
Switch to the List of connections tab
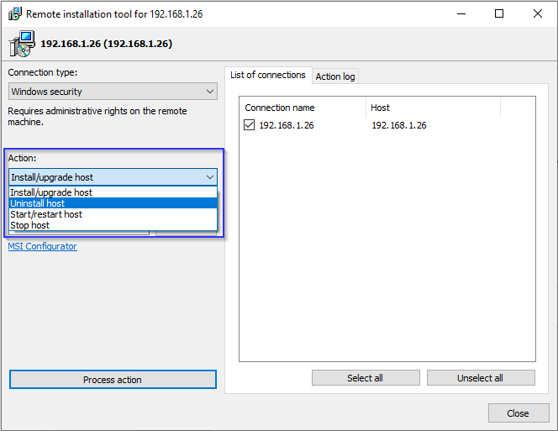point(268,76)
